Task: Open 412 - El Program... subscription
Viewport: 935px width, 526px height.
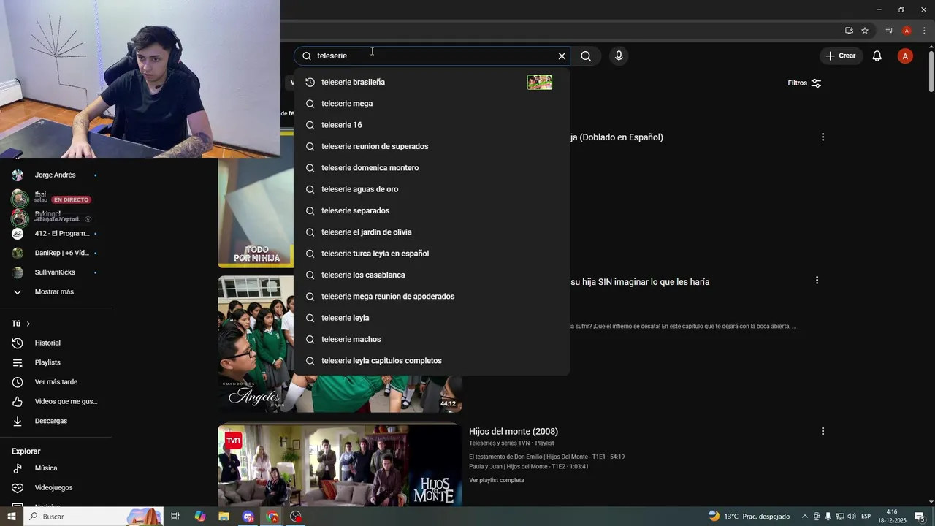Action: [x=56, y=234]
